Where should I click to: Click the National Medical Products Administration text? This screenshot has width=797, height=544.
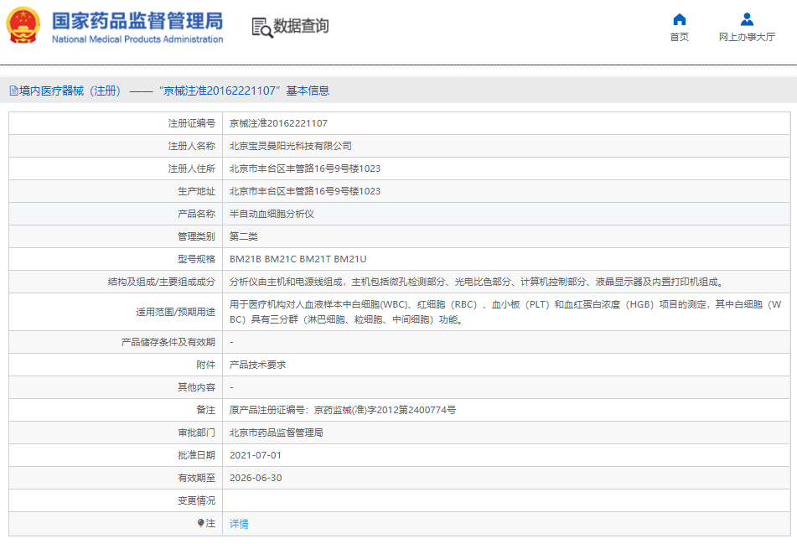coord(137,39)
